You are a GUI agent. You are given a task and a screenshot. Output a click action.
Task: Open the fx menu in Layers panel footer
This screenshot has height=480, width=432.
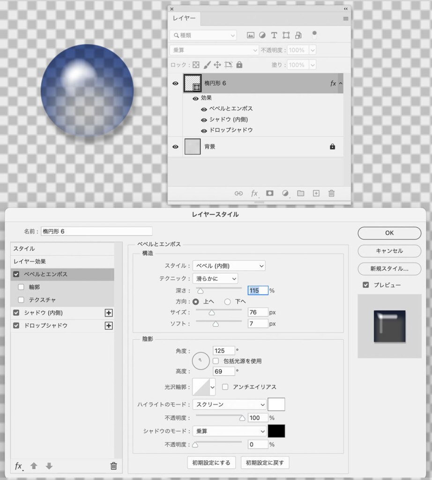[254, 193]
